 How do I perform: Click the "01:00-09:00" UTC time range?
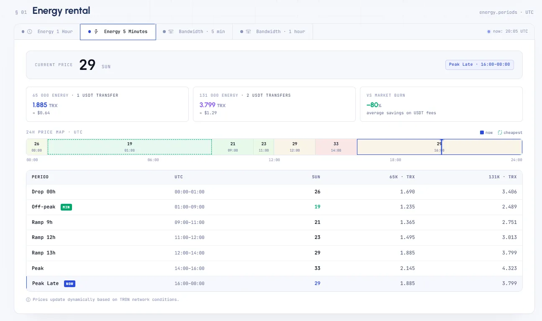point(190,207)
